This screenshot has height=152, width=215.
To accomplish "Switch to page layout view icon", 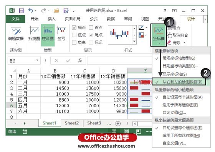I will pos(126,131).
